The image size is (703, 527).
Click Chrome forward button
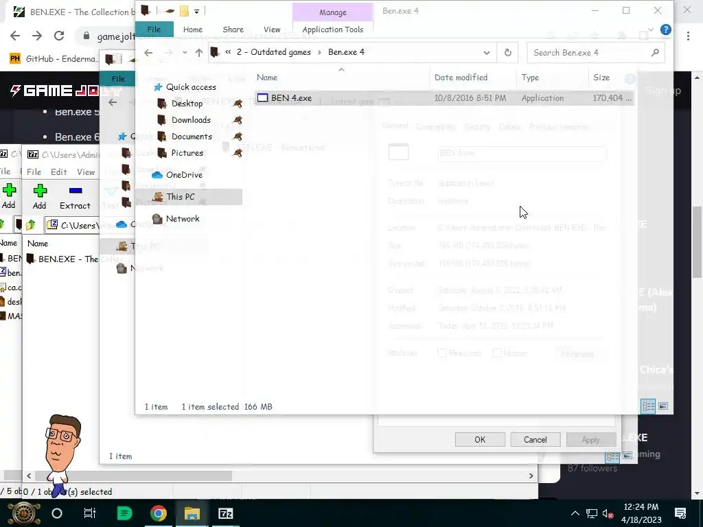37,36
